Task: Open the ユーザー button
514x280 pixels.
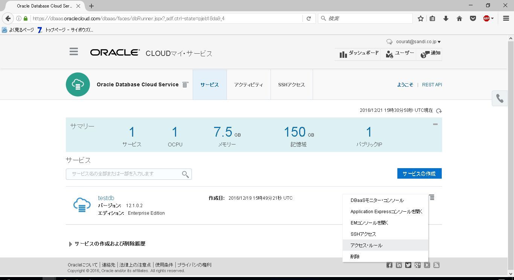Action: pyautogui.click(x=400, y=54)
